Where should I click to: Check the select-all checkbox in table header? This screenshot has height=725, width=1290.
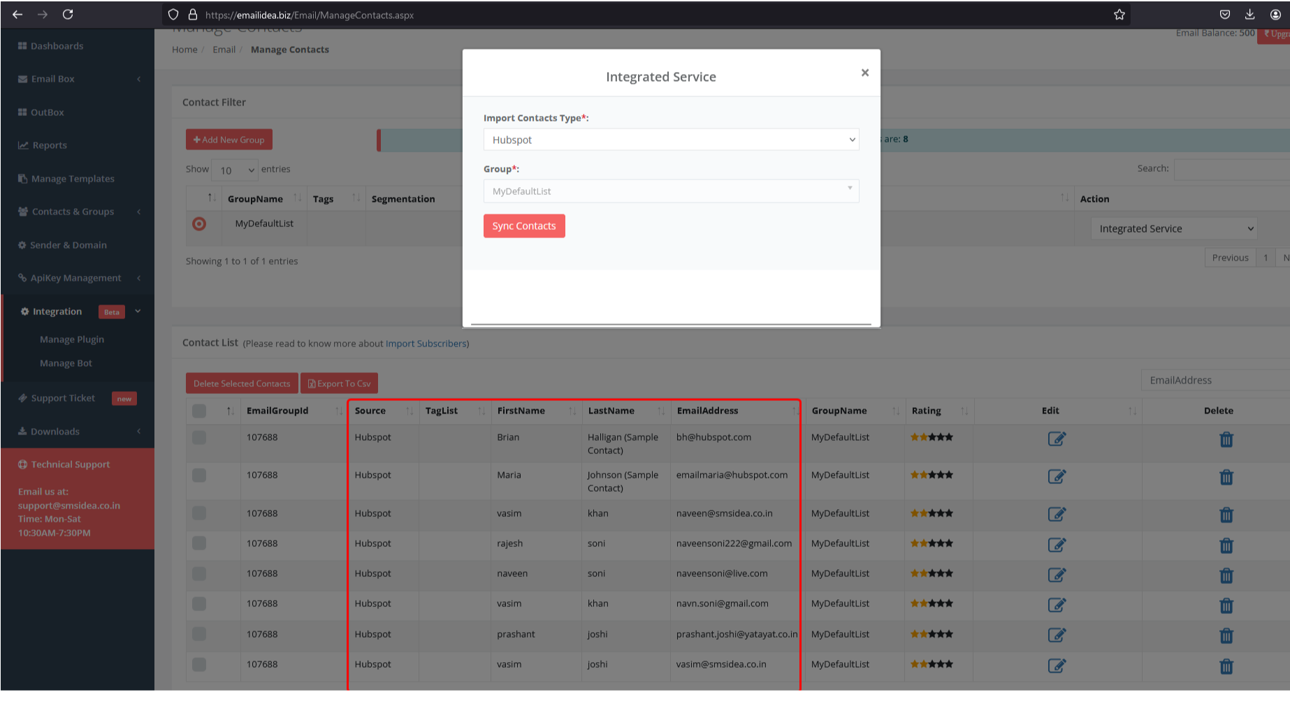coord(199,411)
